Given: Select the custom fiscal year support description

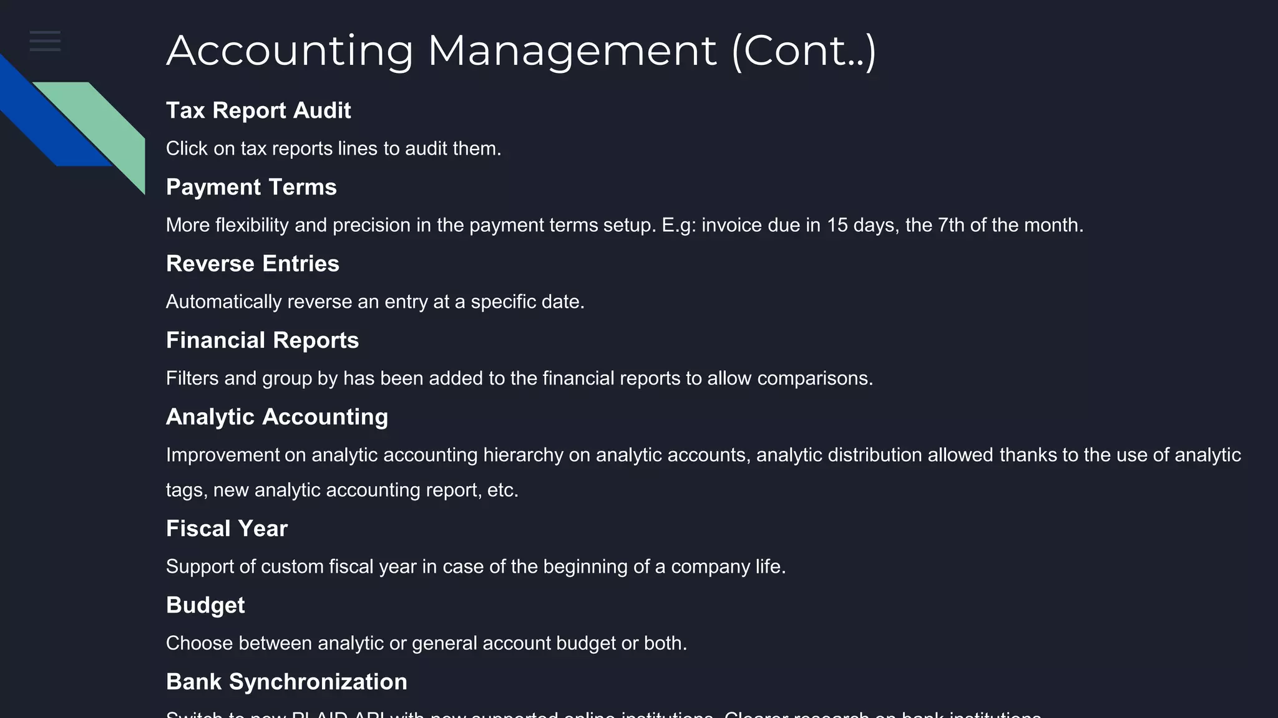Looking at the screenshot, I should coord(476,567).
